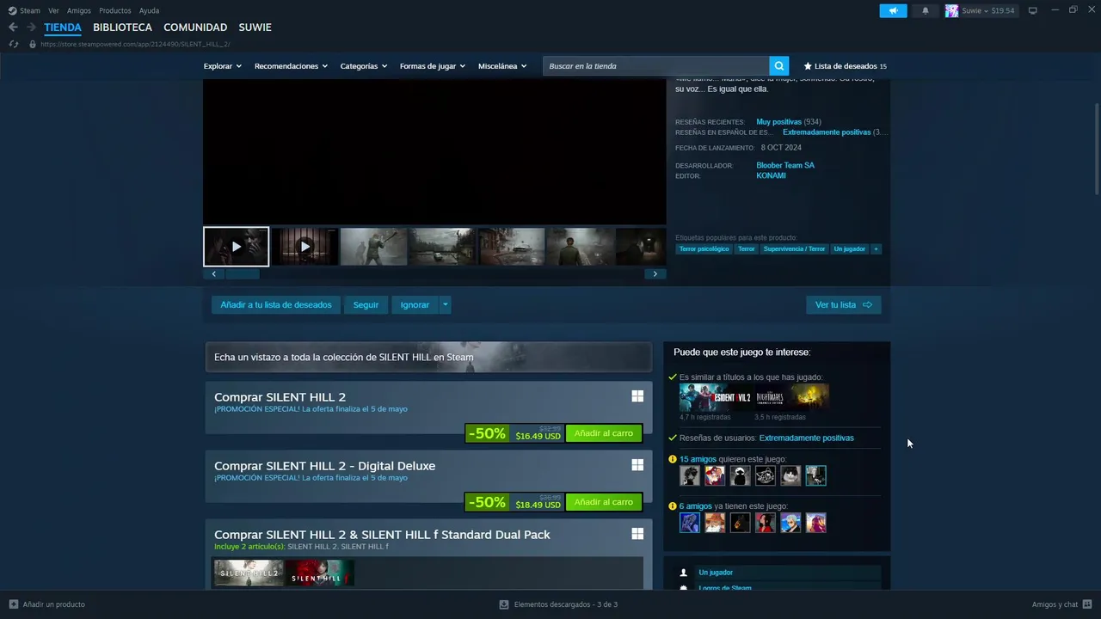Click the Ver tu lista button
This screenshot has height=619, width=1101.
(844, 304)
